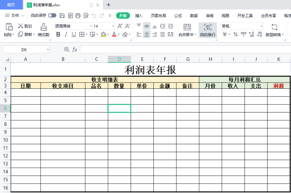The width and height of the screenshot is (291, 193).
Task: Toggle the Auto Save switch
Action: pyautogui.click(x=52, y=15)
